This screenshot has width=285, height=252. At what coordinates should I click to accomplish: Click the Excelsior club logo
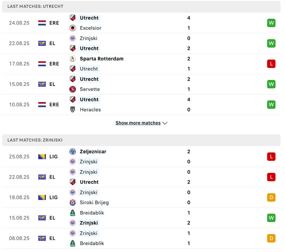point(73,28)
